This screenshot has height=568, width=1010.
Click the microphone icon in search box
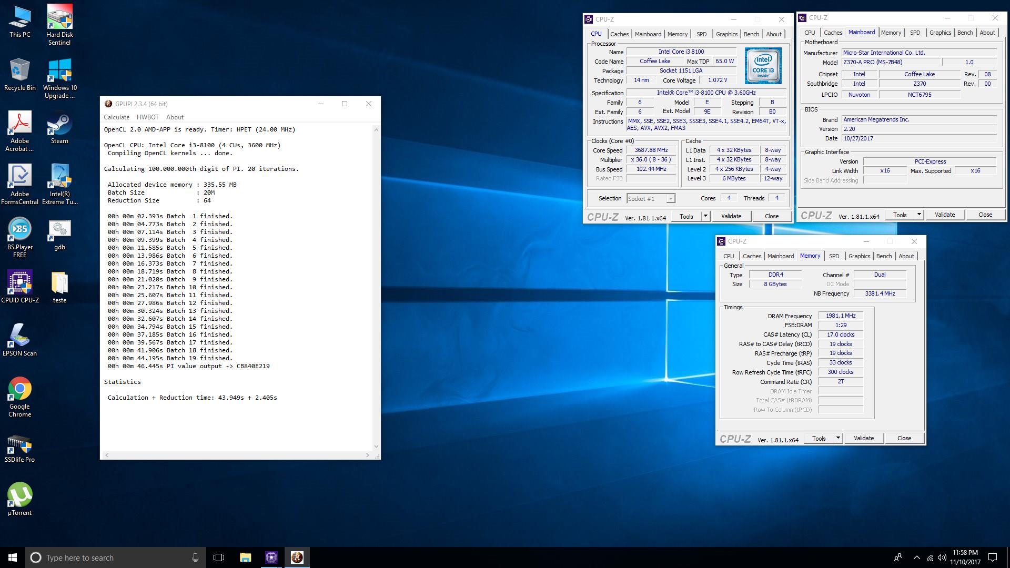click(x=195, y=557)
